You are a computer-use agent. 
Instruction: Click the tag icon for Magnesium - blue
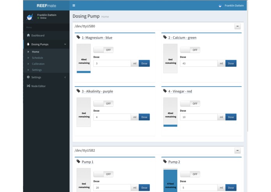78,37
